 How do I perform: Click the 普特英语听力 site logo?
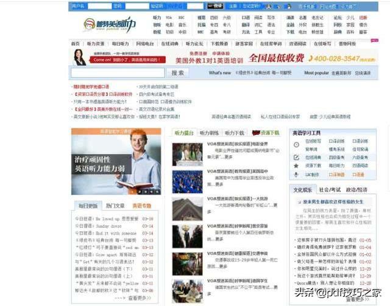(110, 24)
